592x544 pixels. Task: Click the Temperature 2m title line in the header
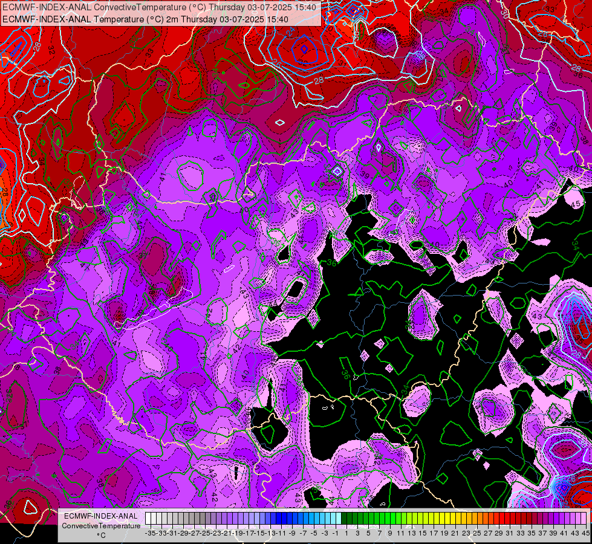(145, 19)
